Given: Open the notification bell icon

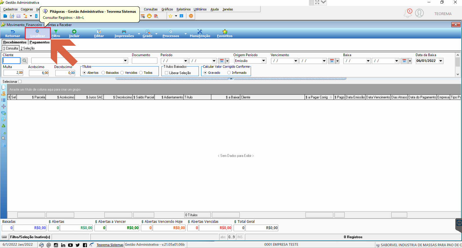Looking at the screenshot, I should [408, 13].
